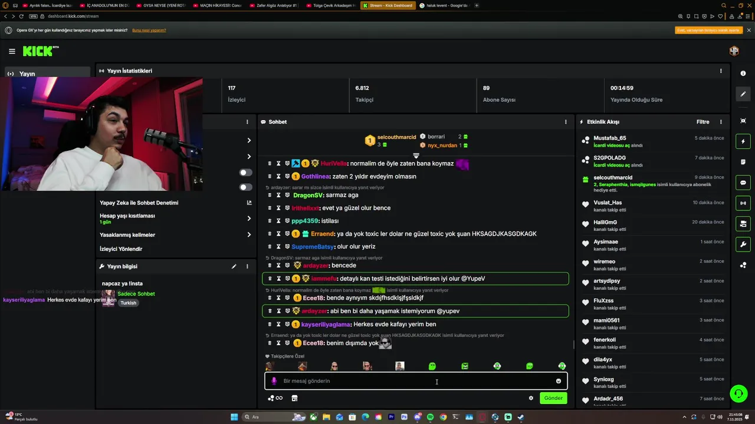Collapse the chat leaderboard arrow under selcouthmarcid
Screen dimensions: 755x424
pyautogui.click(x=416, y=155)
